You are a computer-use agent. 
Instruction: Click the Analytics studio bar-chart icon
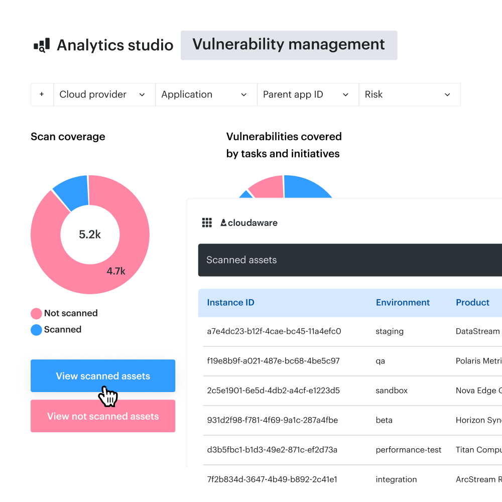tap(41, 45)
